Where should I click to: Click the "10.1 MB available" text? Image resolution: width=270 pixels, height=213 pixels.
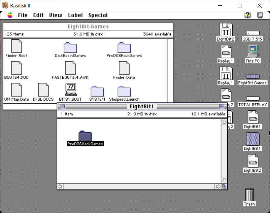[x=208, y=114]
